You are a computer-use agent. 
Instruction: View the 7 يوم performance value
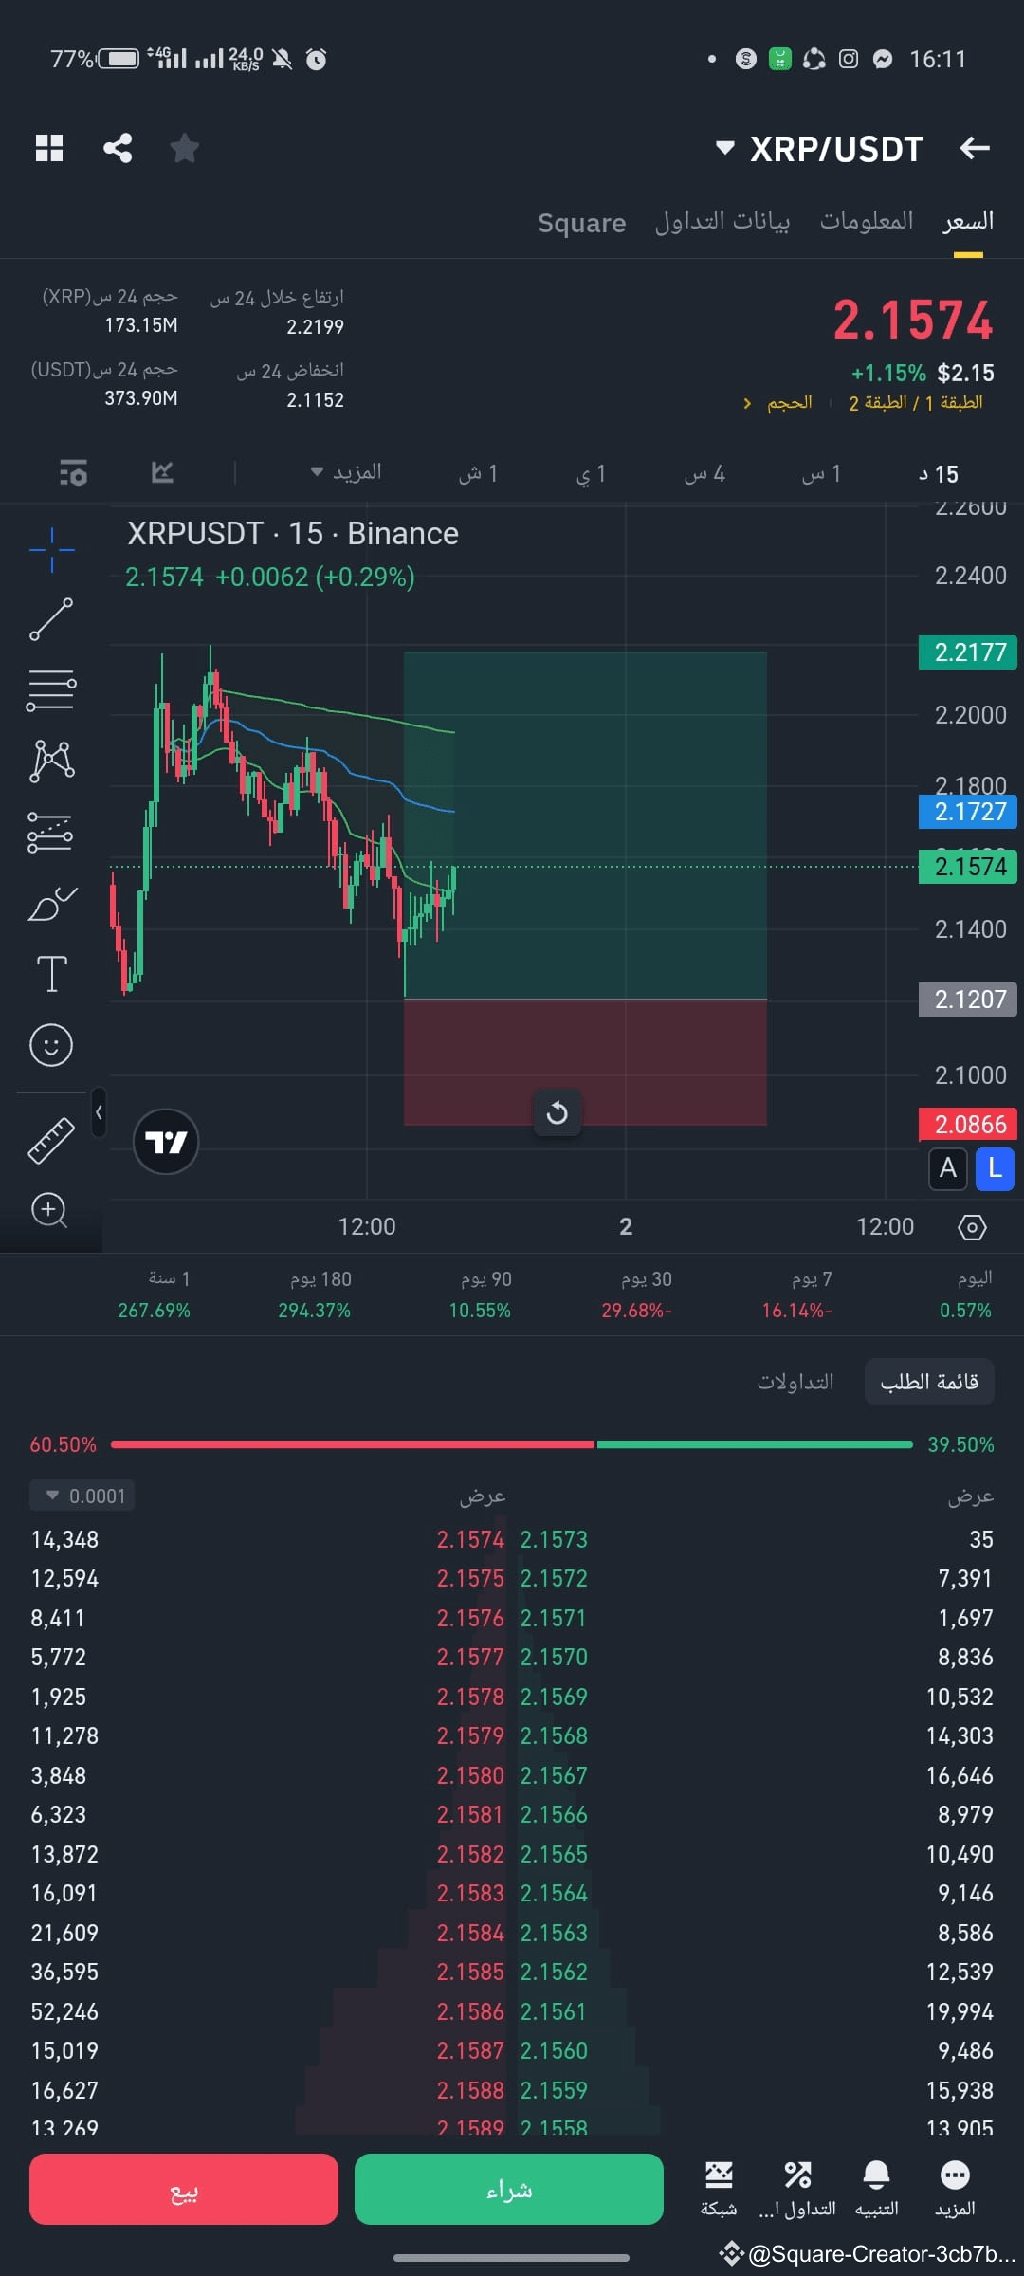(x=796, y=1311)
